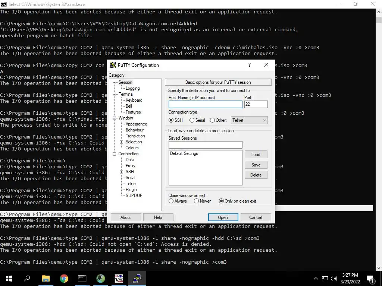382x286 pixels.
Task: Collapse the Connection tree node
Action: [x=114, y=154]
